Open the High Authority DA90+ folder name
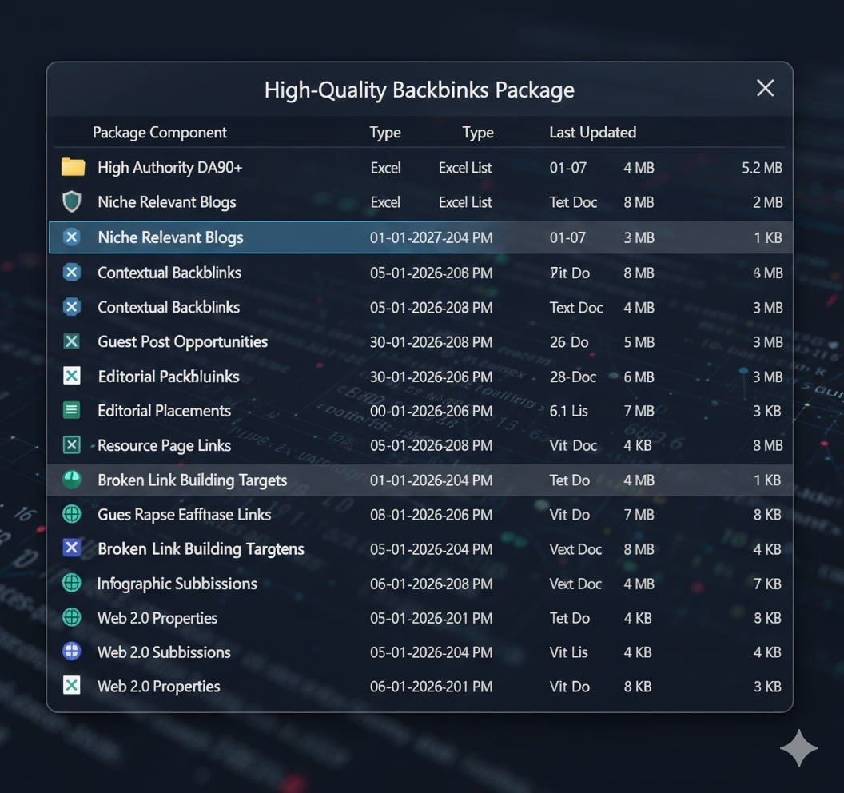Screen dimensions: 844x793 [x=169, y=168]
